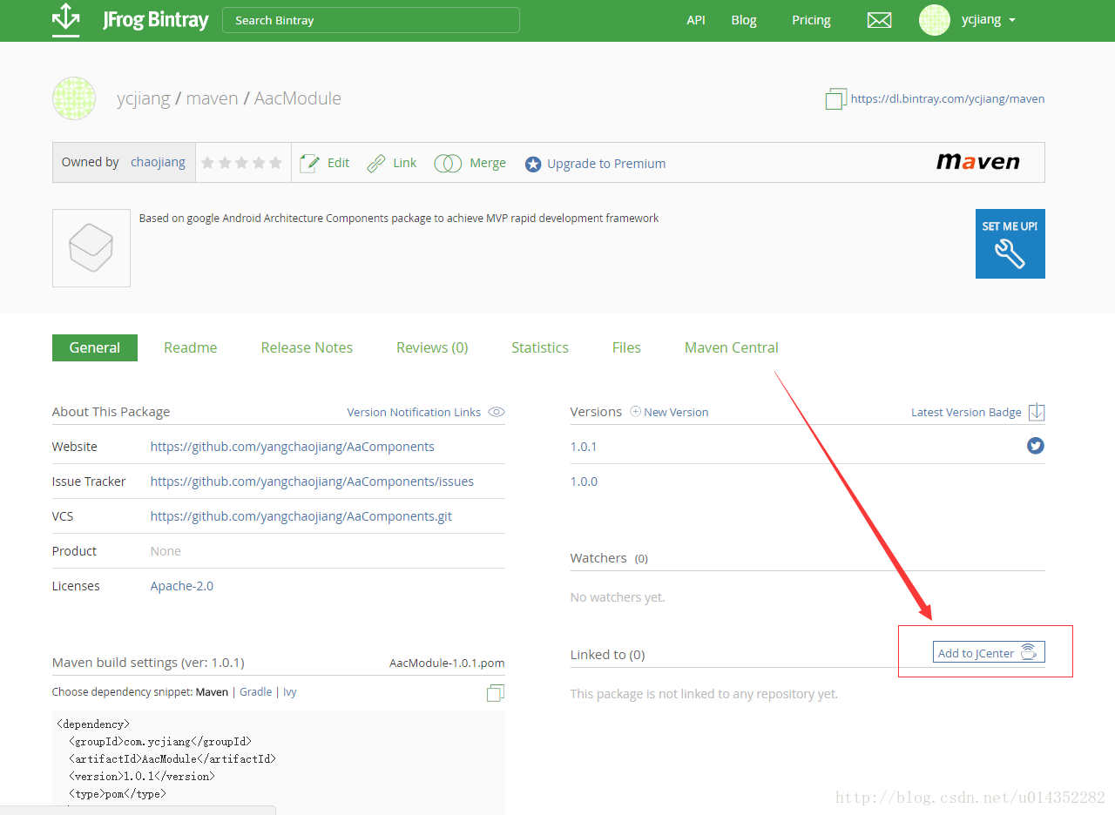Switch to the Release Notes tab
This screenshot has height=815, width=1115.
click(307, 347)
